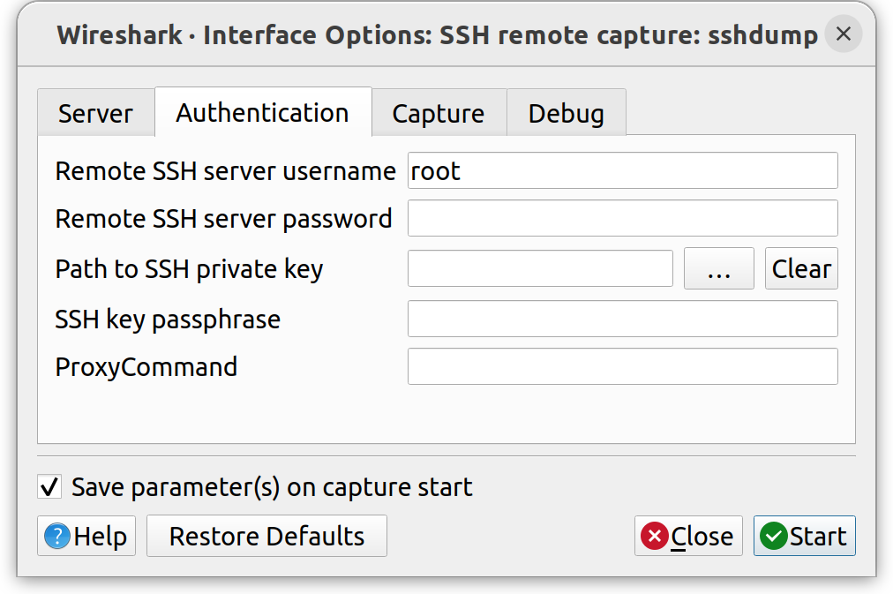This screenshot has height=594, width=893.
Task: Click the blue question mark Help icon
Action: click(x=57, y=537)
